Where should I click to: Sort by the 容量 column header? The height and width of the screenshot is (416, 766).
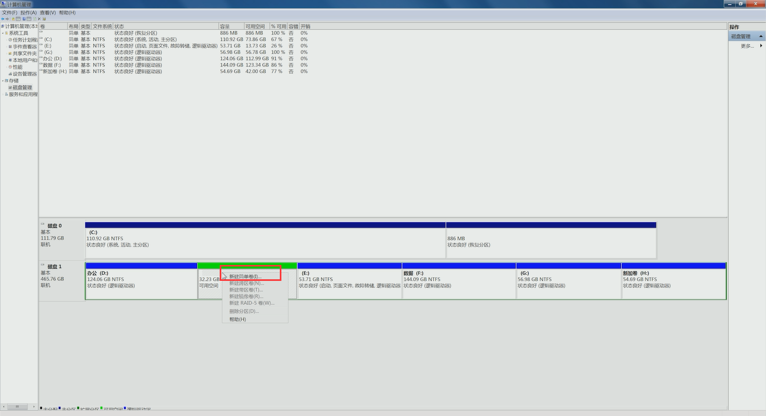tap(231, 26)
